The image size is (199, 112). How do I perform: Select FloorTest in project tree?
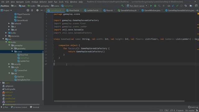click(x=24, y=55)
